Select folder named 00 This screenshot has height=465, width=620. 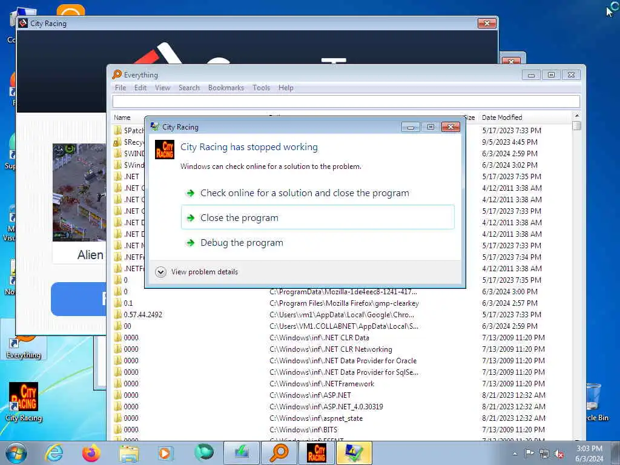pyautogui.click(x=127, y=326)
